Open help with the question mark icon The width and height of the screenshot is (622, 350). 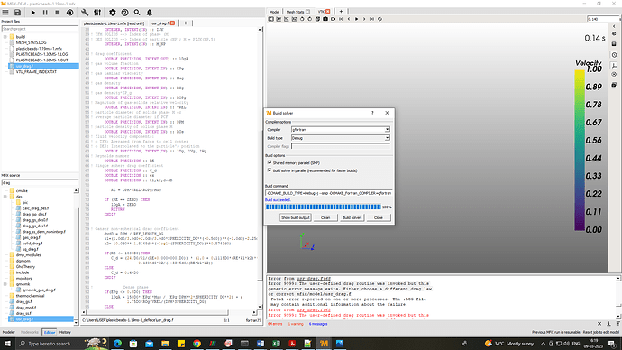click(x=124, y=13)
